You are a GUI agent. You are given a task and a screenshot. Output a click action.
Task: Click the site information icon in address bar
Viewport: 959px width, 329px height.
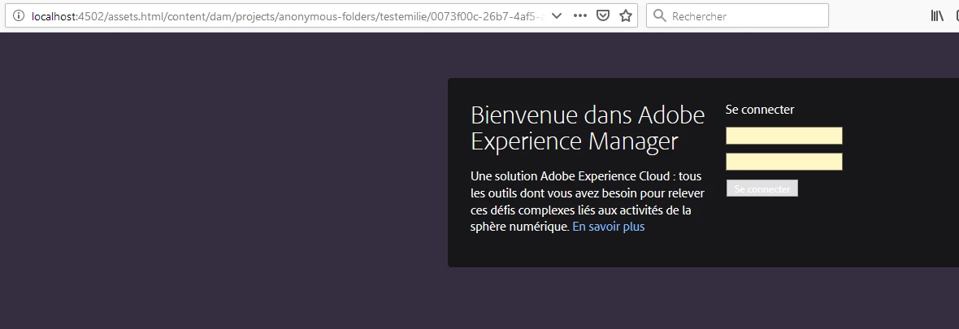[x=19, y=16]
